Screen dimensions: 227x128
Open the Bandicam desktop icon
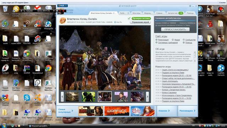click(x=221, y=10)
